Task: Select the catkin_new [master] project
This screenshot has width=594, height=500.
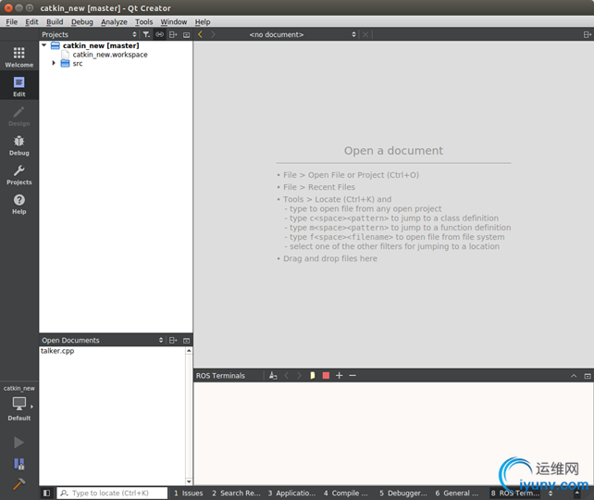Action: tap(101, 45)
